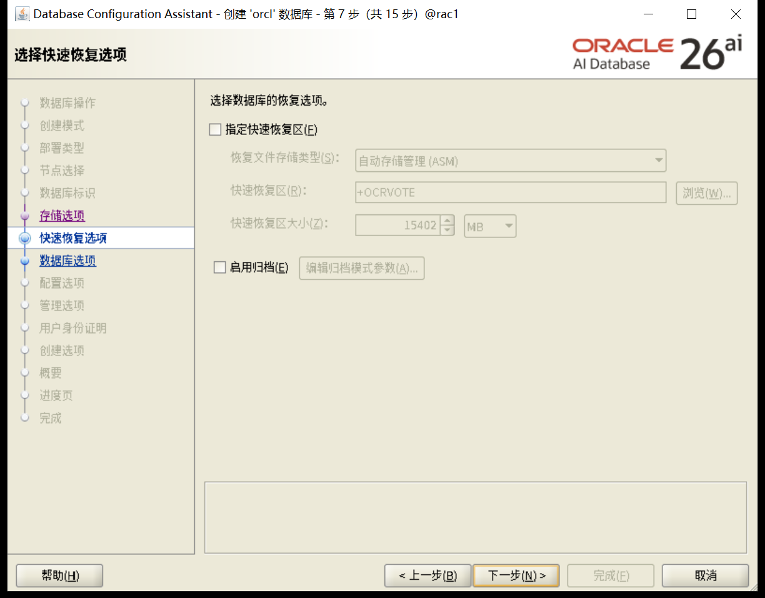The image size is (765, 598).
Task: Click the 管理选项 step
Action: [x=62, y=306]
